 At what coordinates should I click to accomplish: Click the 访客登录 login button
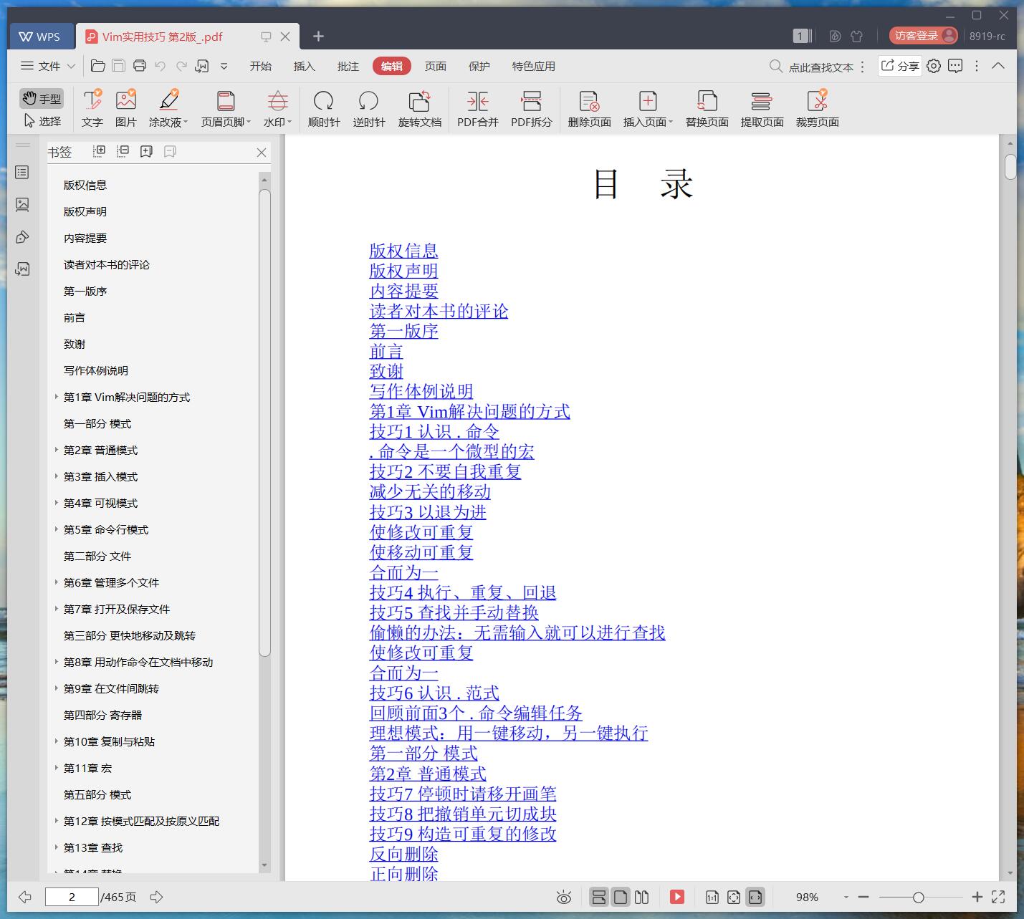[x=923, y=36]
